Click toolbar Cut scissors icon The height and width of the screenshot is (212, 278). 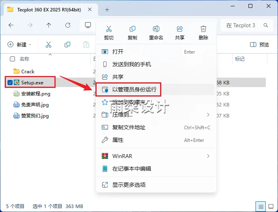click(49, 45)
